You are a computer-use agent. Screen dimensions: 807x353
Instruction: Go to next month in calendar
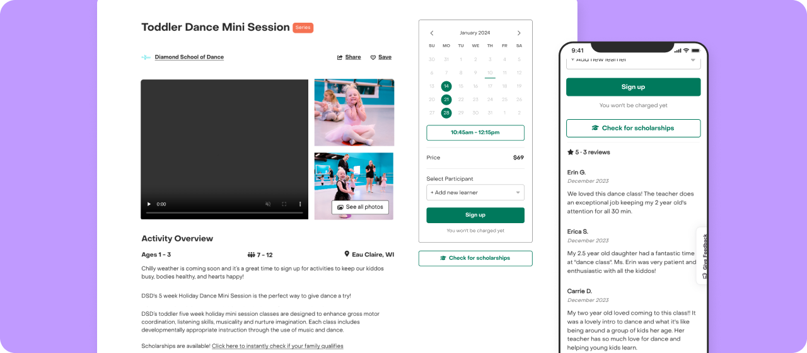(519, 33)
